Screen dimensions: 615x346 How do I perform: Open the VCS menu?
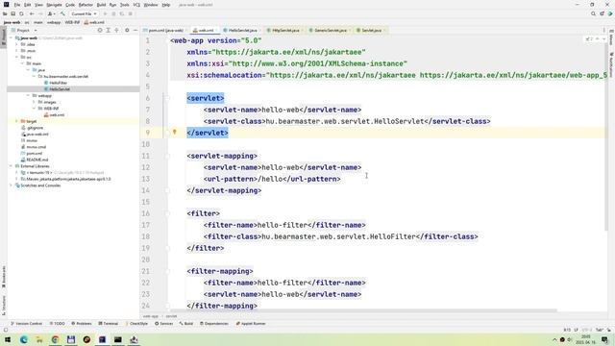click(x=136, y=5)
